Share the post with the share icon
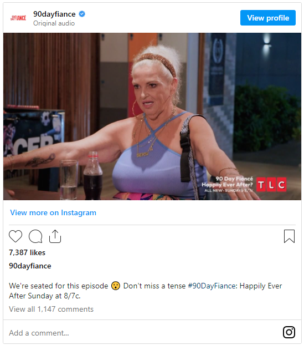 pyautogui.click(x=55, y=236)
